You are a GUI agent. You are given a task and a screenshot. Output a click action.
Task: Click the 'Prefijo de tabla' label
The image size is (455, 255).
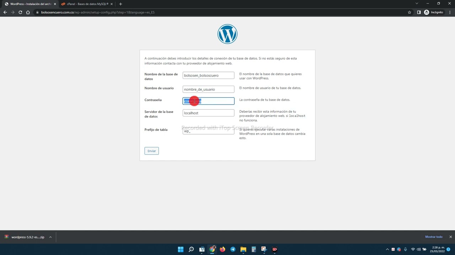156,130
